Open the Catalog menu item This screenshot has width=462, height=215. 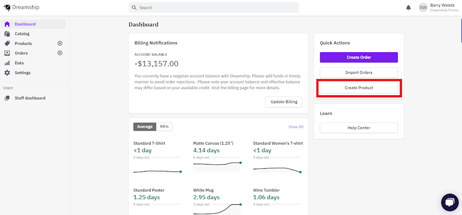click(33, 34)
